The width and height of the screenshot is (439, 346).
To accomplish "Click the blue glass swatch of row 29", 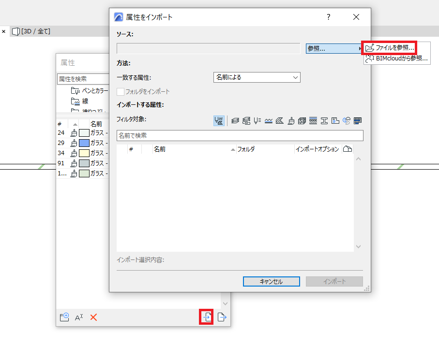I will point(84,143).
